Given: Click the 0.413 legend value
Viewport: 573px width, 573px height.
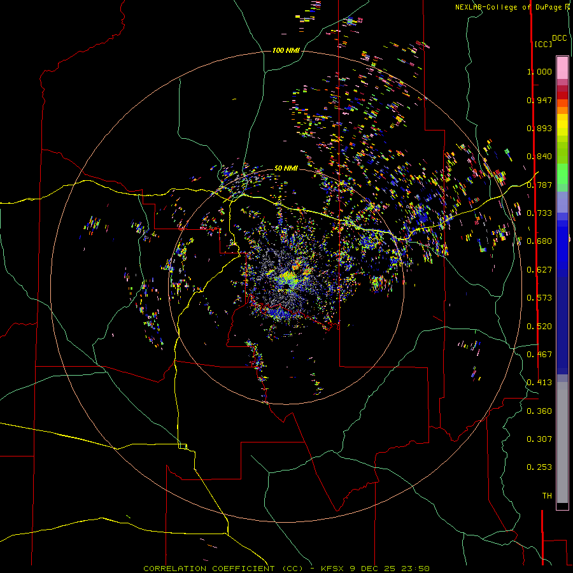Looking at the screenshot, I should click(x=539, y=383).
